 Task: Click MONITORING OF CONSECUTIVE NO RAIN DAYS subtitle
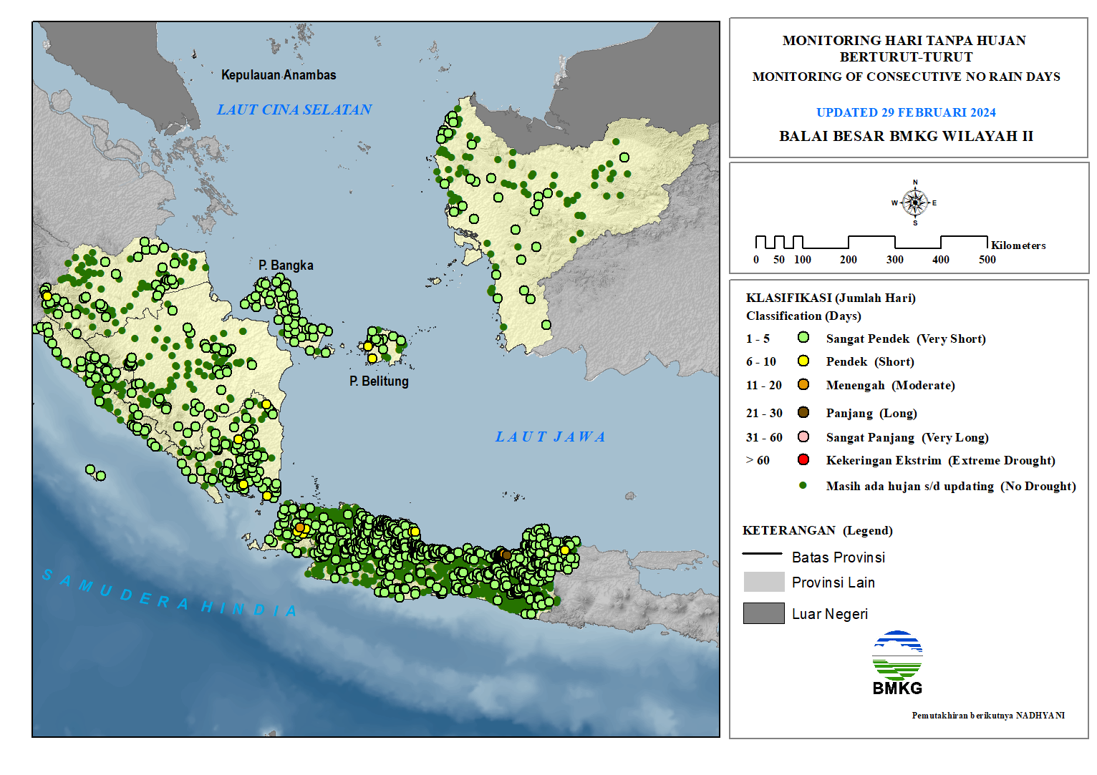906,77
